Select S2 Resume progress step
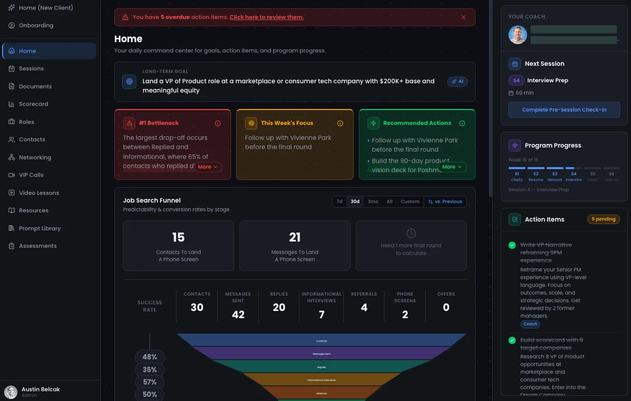Image resolution: width=631 pixels, height=401 pixels. point(536,174)
